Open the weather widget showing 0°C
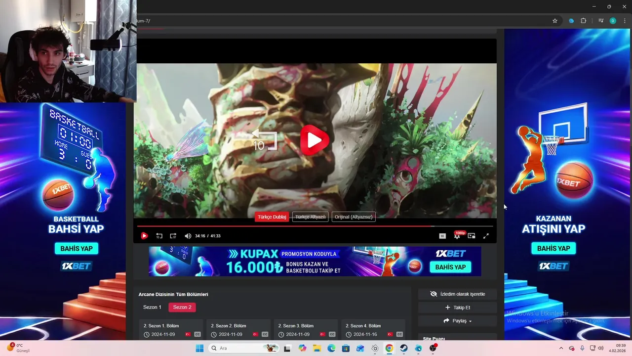Screen dimensions: 632x356 [x=19, y=348]
